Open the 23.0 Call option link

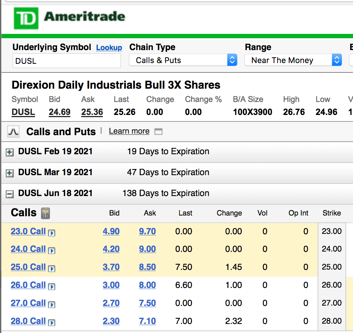28,231
